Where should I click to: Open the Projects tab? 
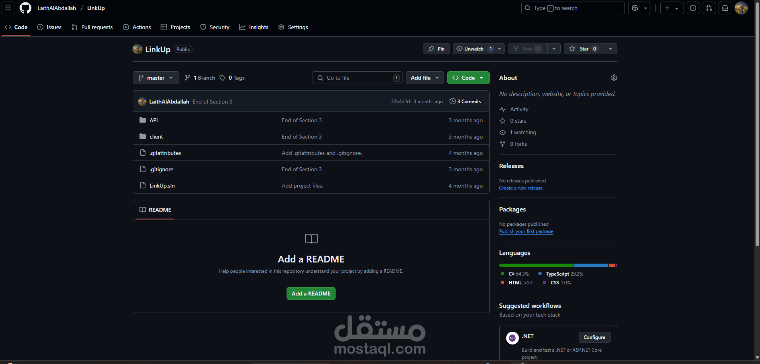(175, 27)
